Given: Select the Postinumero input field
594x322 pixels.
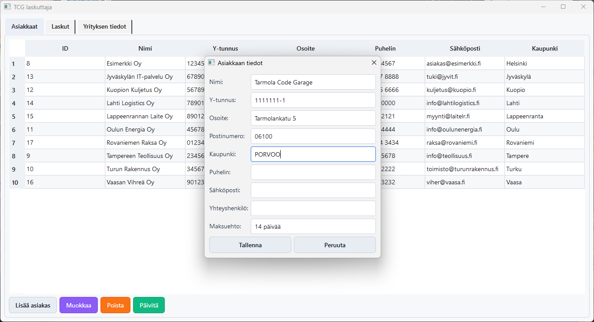Looking at the screenshot, I should click(x=313, y=136).
